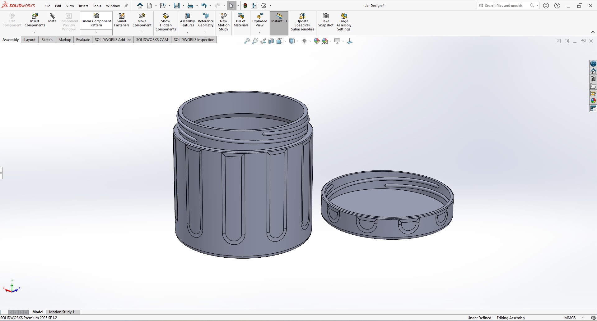This screenshot has width=597, height=321.
Task: Click Bill of Materials icon
Action: click(x=241, y=20)
